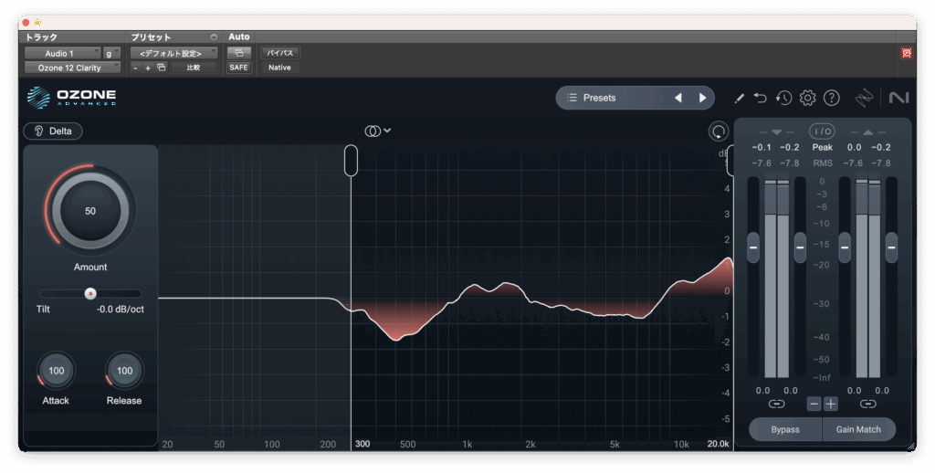Open the Presets browser list
The height and width of the screenshot is (473, 935).
tap(612, 98)
